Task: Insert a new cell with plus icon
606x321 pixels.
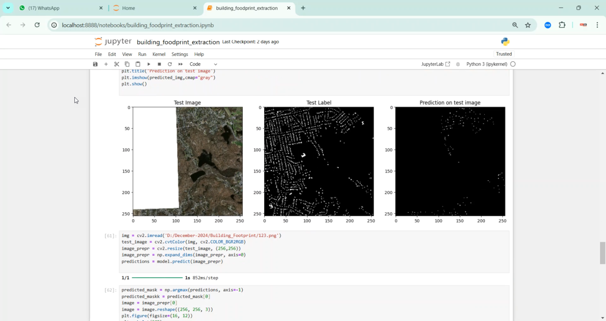Action: click(x=106, y=64)
